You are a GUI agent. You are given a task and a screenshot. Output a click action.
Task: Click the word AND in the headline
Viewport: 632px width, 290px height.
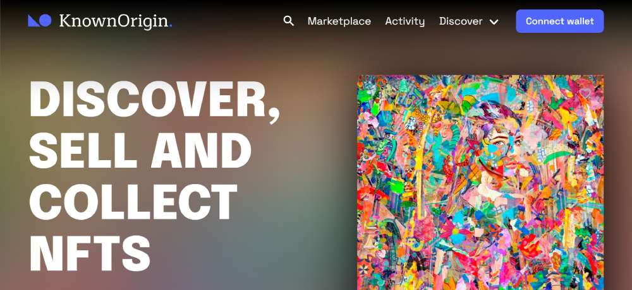[201, 150]
